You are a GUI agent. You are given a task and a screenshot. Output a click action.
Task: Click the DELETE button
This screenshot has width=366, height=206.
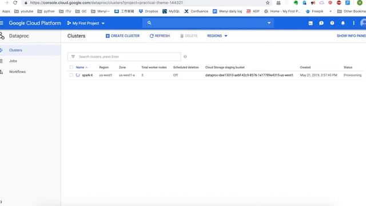(189, 35)
